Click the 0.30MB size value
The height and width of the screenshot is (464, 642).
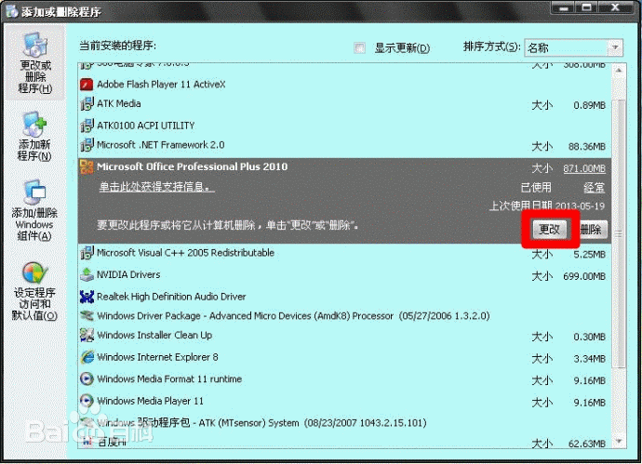click(590, 338)
